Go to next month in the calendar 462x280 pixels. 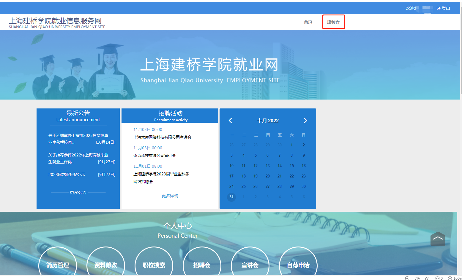pyautogui.click(x=305, y=120)
